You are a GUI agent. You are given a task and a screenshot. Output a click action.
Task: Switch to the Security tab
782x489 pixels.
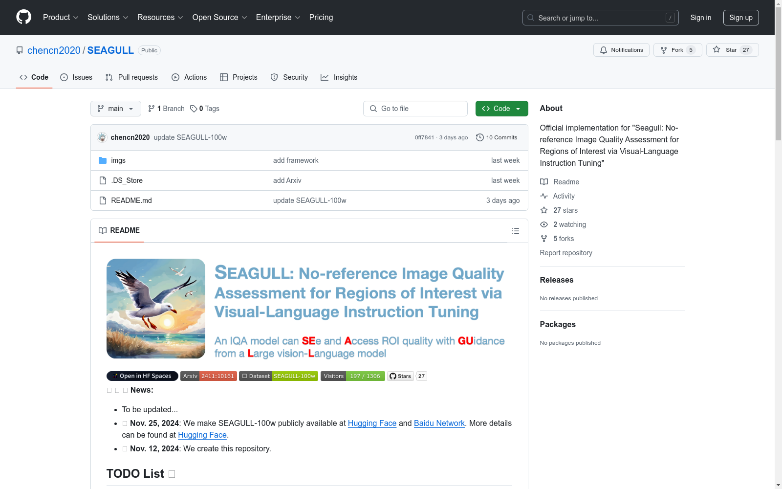point(289,77)
